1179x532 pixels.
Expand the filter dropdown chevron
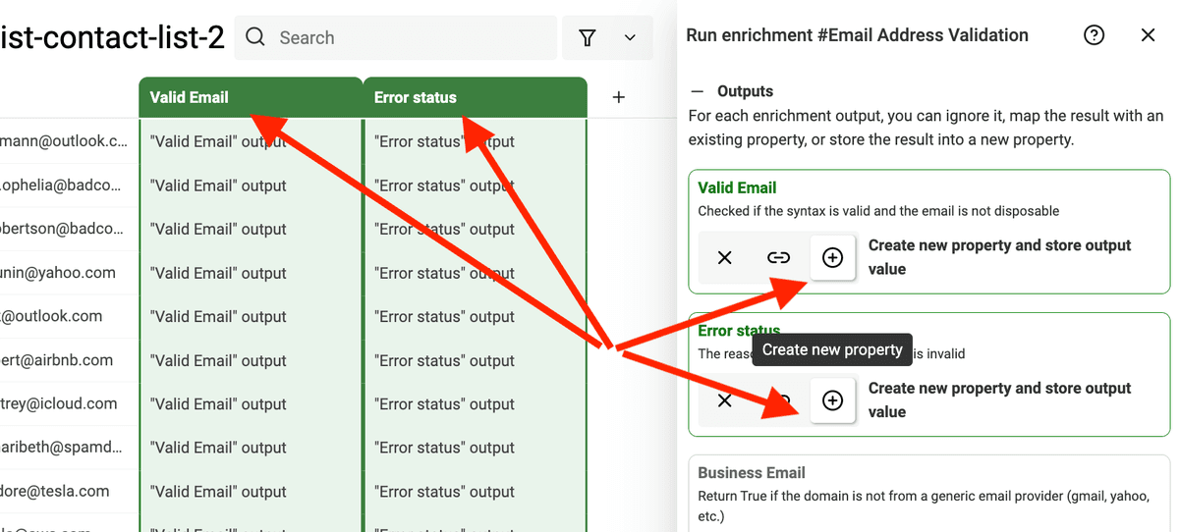pos(631,37)
